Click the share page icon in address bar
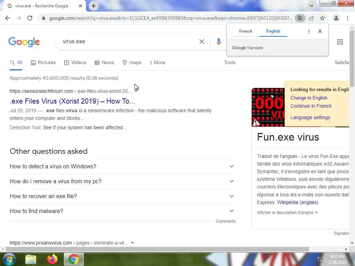Screen dimensions: 355x266 click(311, 18)
